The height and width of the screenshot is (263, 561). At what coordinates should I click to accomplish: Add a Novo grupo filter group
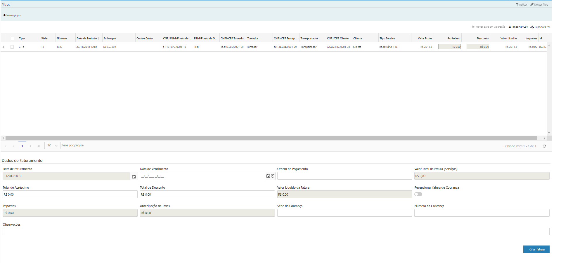[x=12, y=15]
